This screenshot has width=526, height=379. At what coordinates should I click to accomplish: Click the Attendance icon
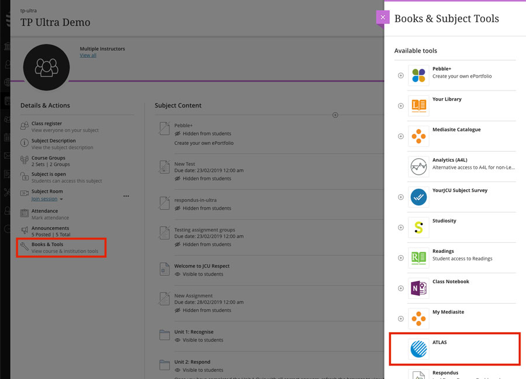(24, 213)
